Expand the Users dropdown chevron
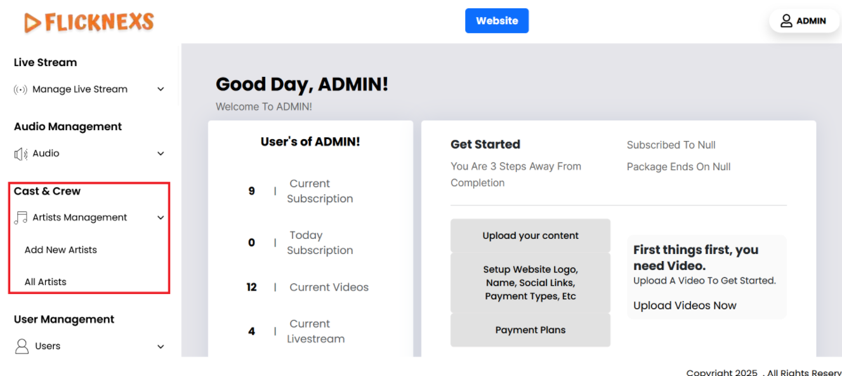This screenshot has height=376, width=842. pyautogui.click(x=161, y=347)
